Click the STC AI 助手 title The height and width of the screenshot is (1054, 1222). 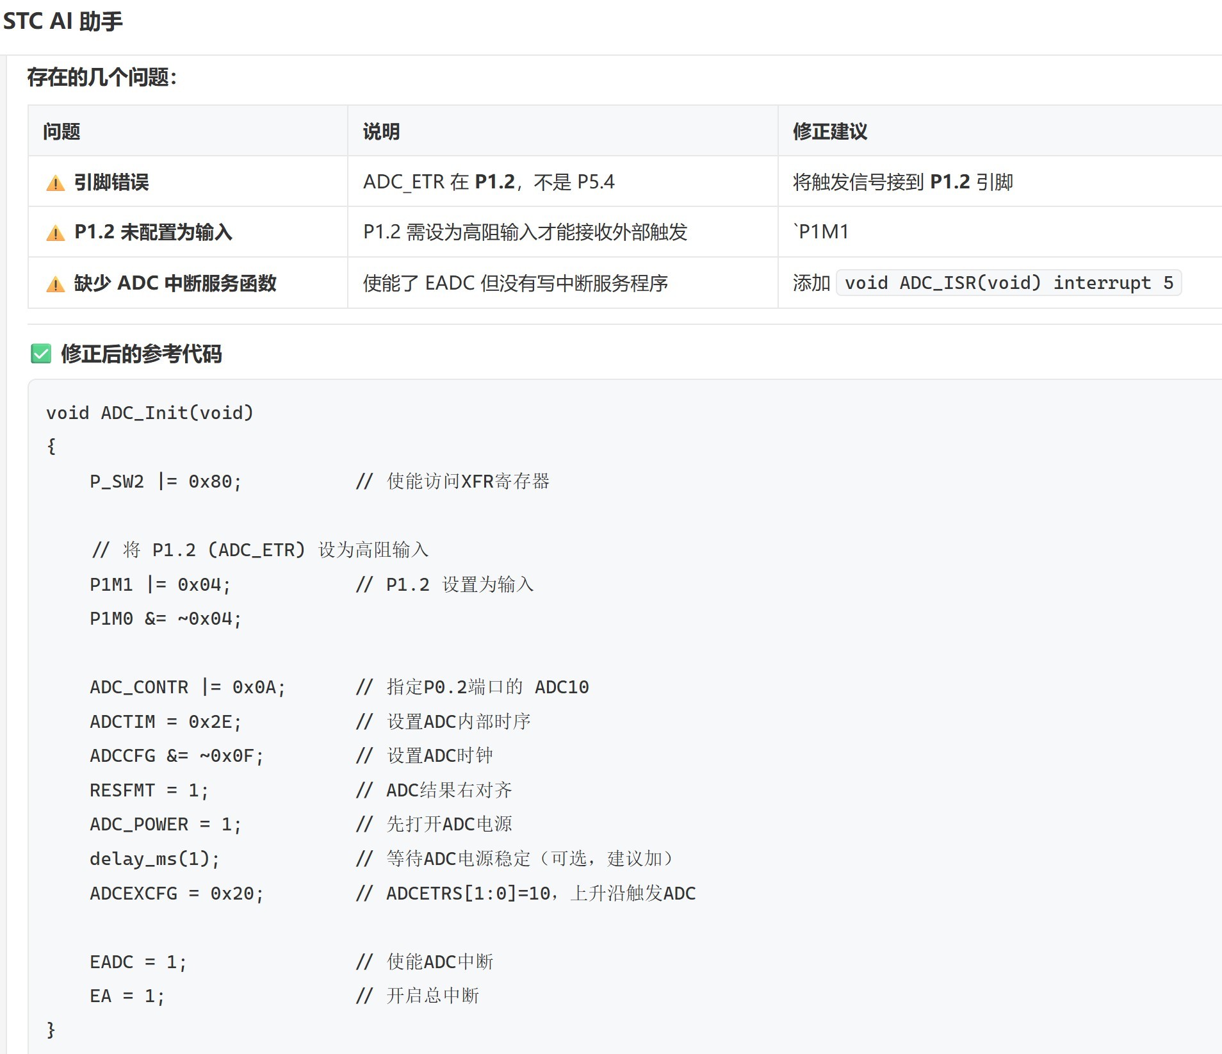pyautogui.click(x=63, y=21)
